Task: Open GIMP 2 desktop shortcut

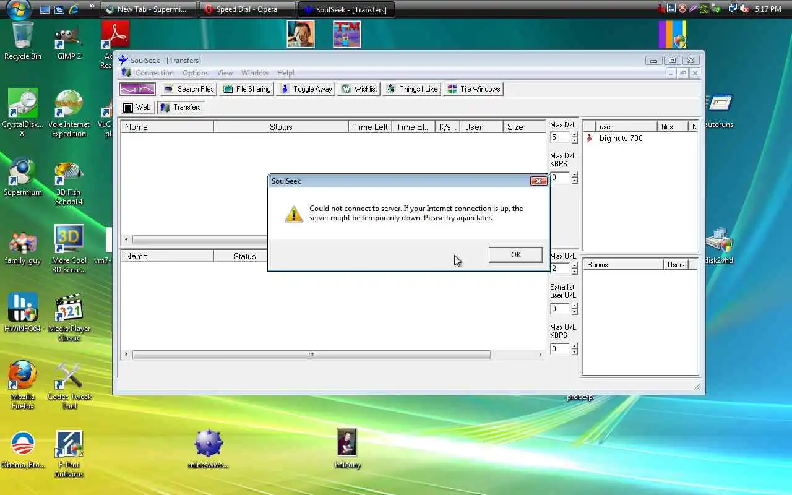Action: [69, 41]
